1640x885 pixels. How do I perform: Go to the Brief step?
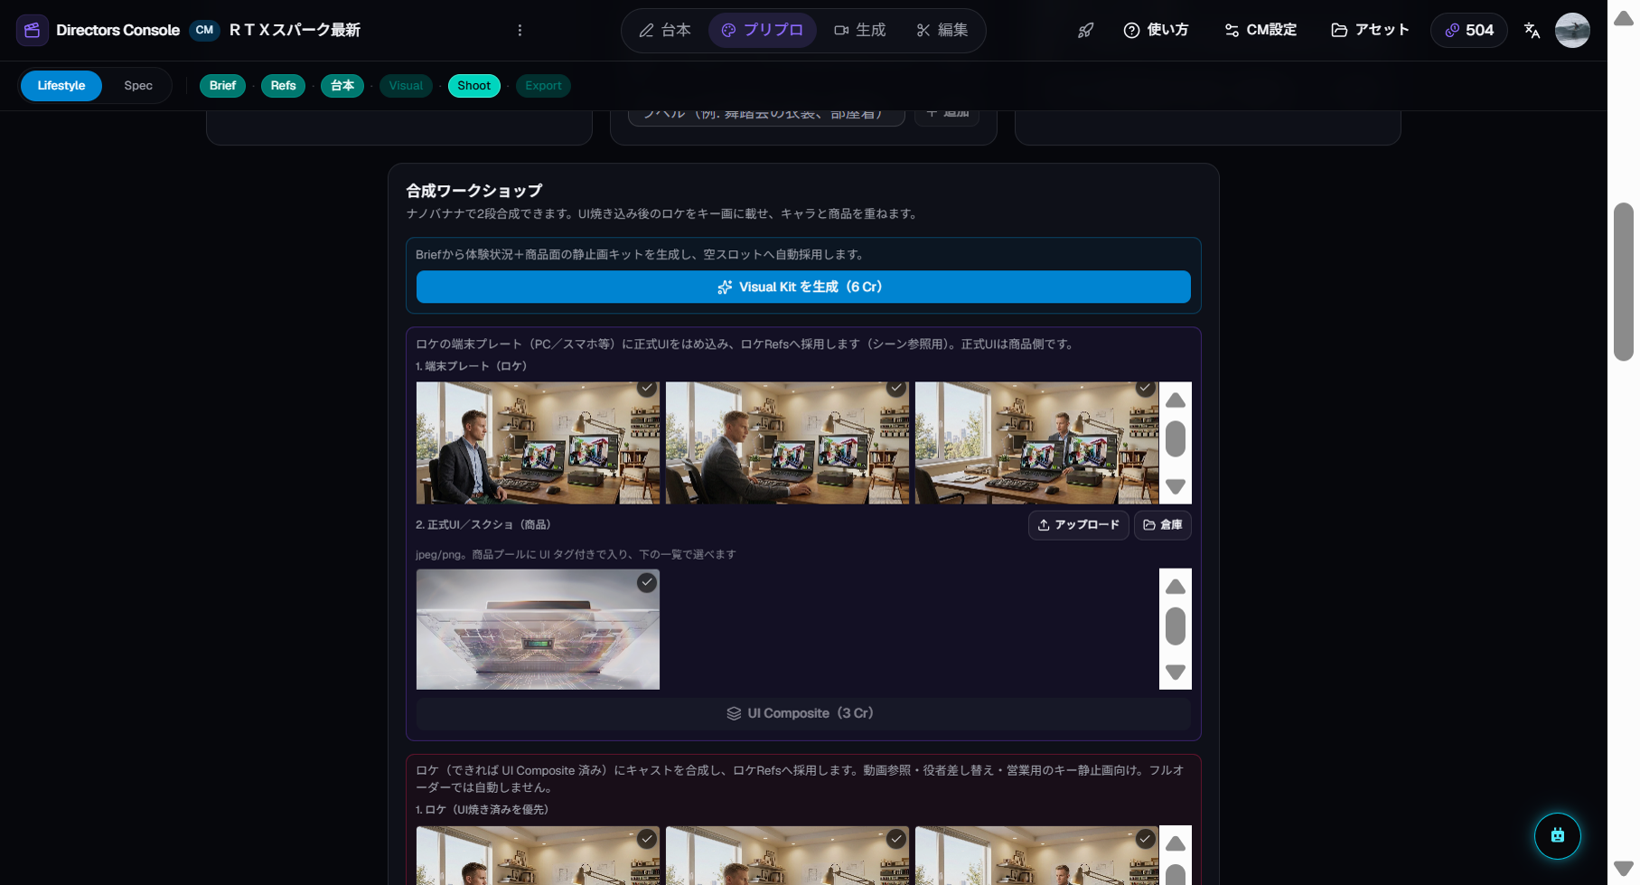pyautogui.click(x=222, y=86)
